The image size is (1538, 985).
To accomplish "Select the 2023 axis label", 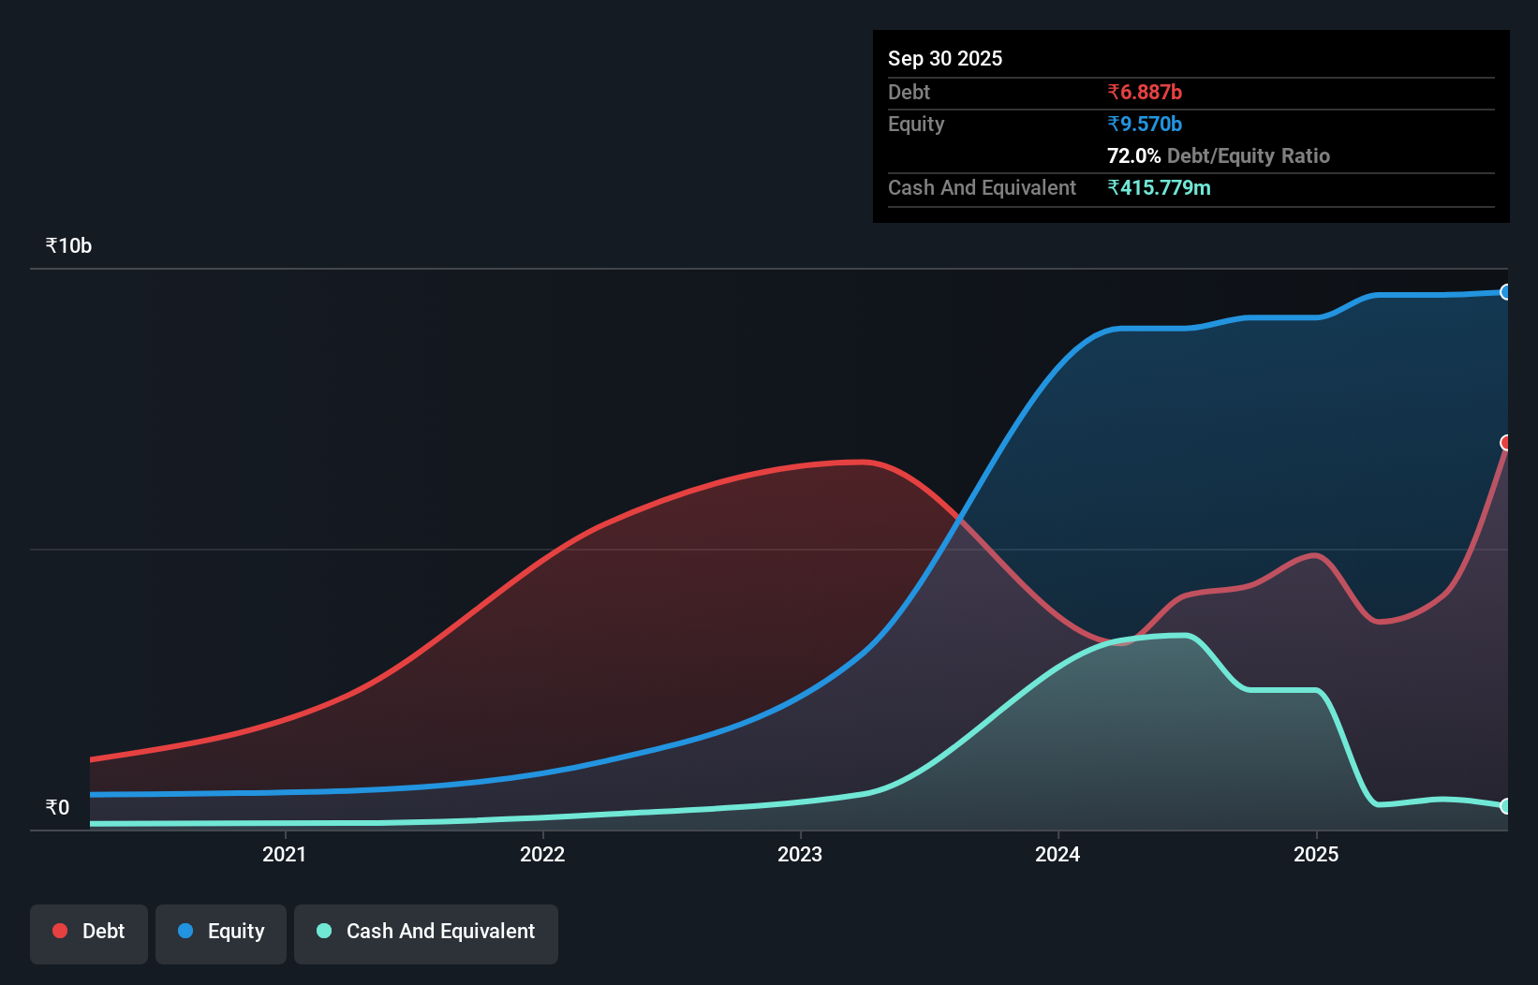I will click(801, 854).
